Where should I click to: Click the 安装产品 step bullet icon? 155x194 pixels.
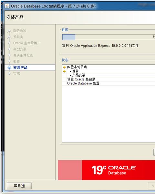point(9,68)
